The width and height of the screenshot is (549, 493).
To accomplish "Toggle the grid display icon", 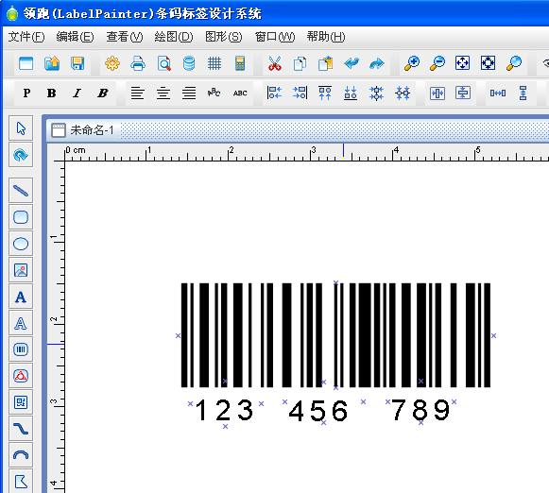I will point(214,63).
